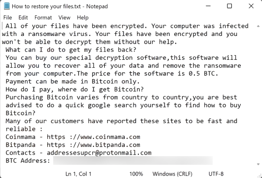262x178 pixels.
Task: Click the Notepad app icon in title bar
Action: click(7, 6)
